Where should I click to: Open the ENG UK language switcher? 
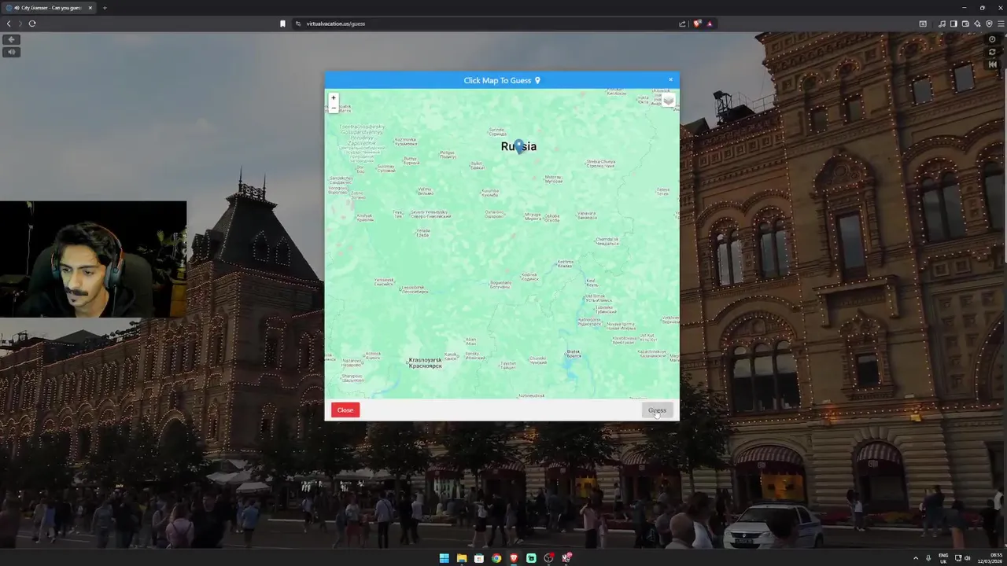tap(943, 559)
